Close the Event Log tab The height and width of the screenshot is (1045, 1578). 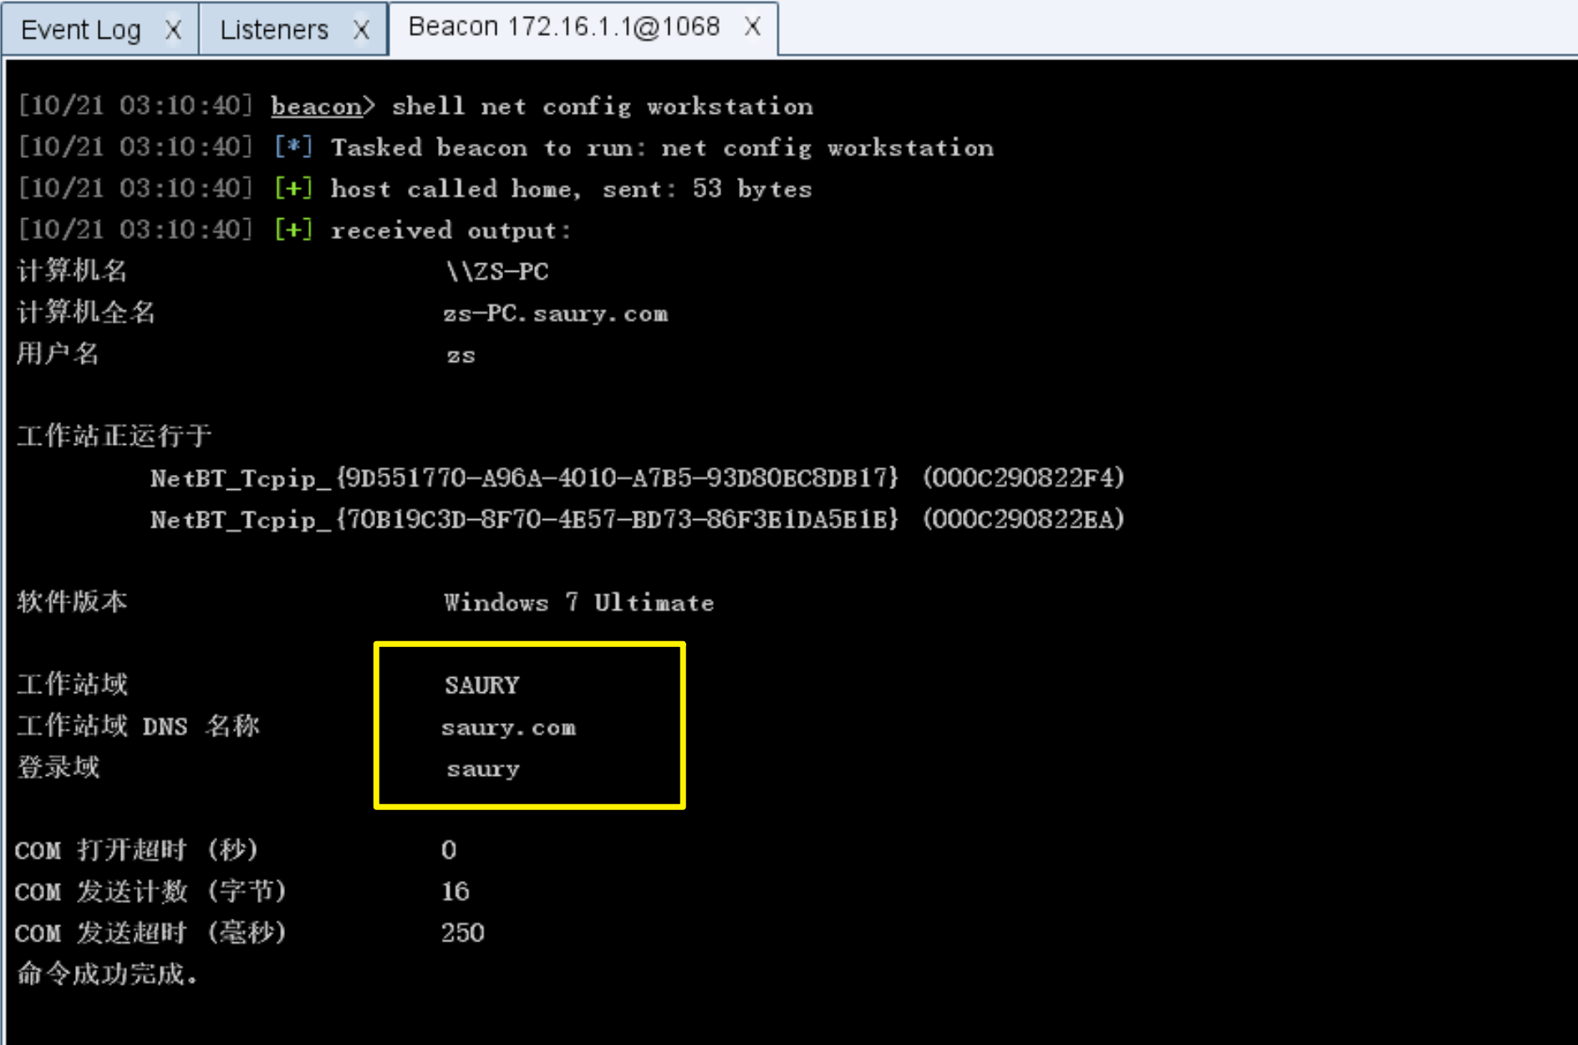(173, 30)
